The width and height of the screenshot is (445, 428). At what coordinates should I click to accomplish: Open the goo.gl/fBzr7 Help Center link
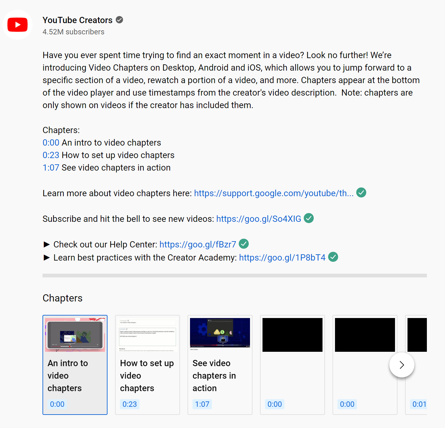(x=198, y=244)
